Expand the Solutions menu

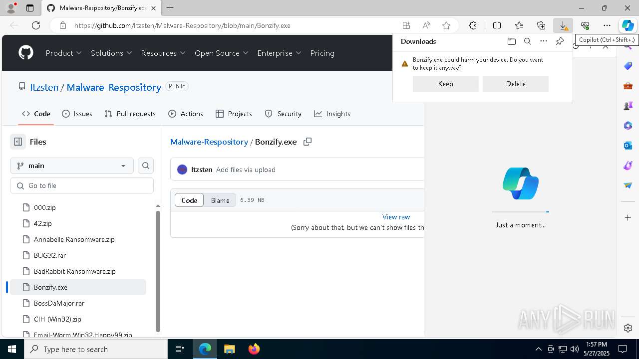111,53
